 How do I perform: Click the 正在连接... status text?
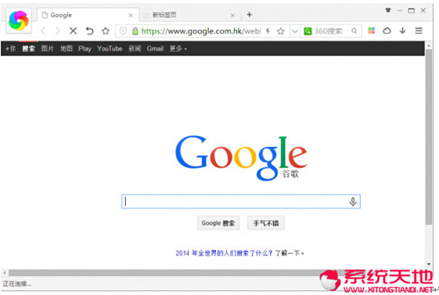tap(17, 284)
